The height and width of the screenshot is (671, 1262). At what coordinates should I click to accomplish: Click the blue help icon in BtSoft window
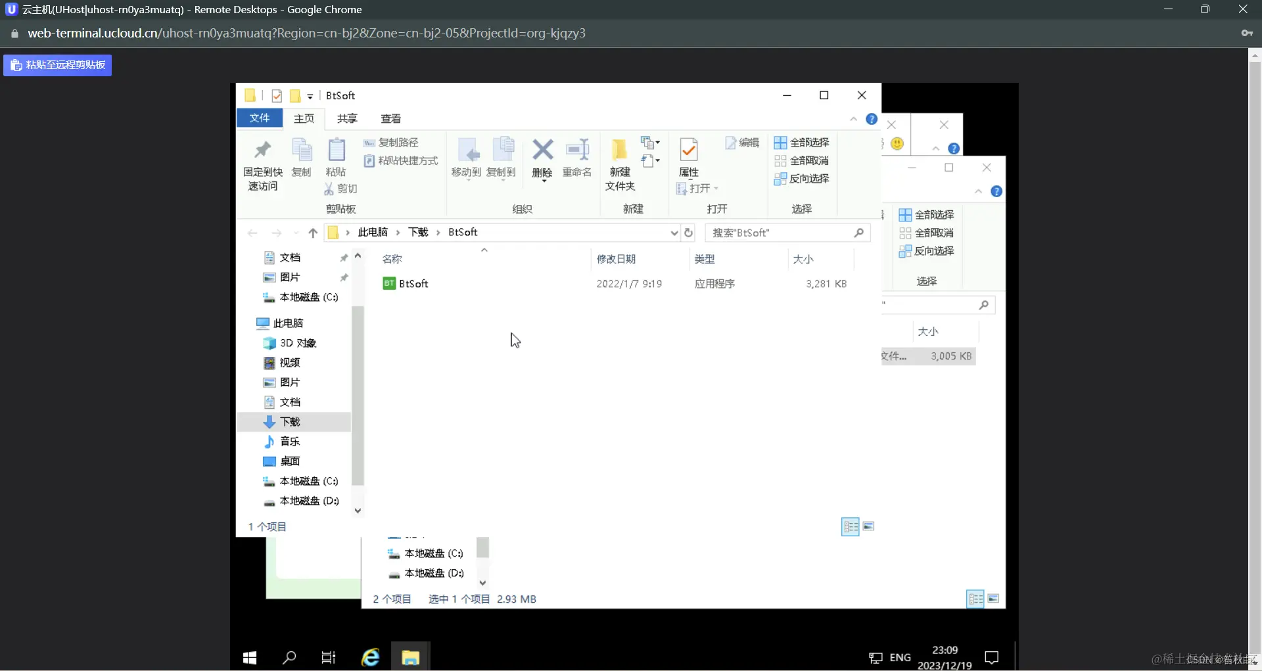[872, 119]
